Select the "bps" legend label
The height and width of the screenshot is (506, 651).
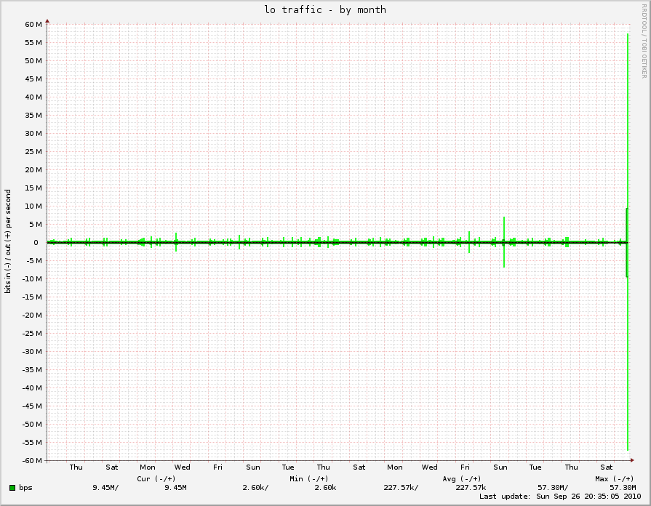click(25, 488)
